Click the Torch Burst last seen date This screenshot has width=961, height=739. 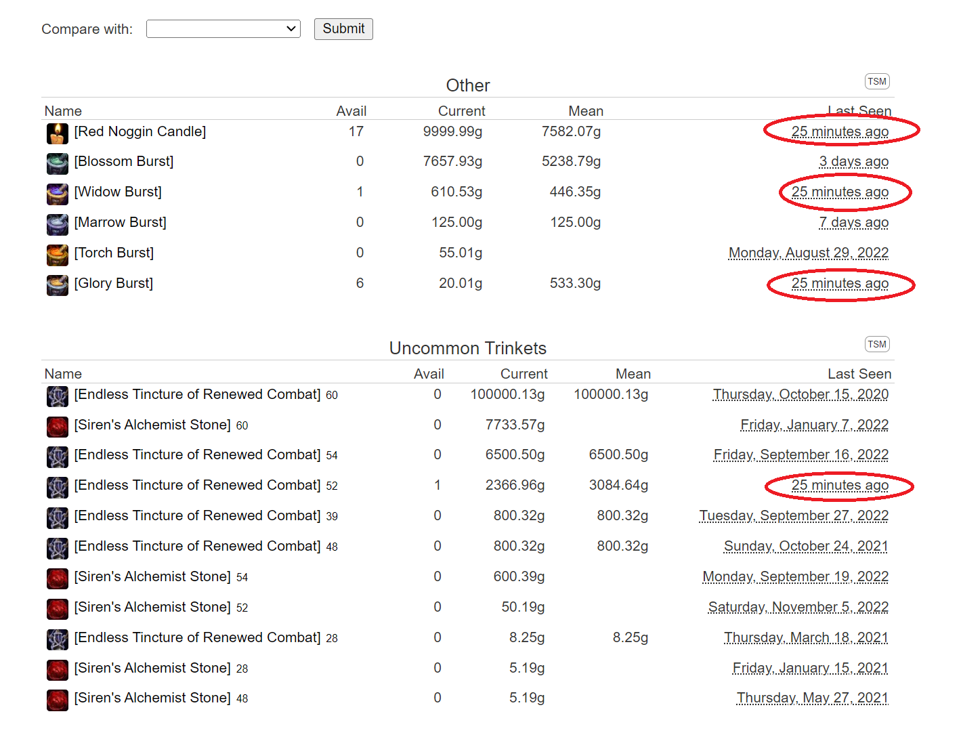click(808, 253)
